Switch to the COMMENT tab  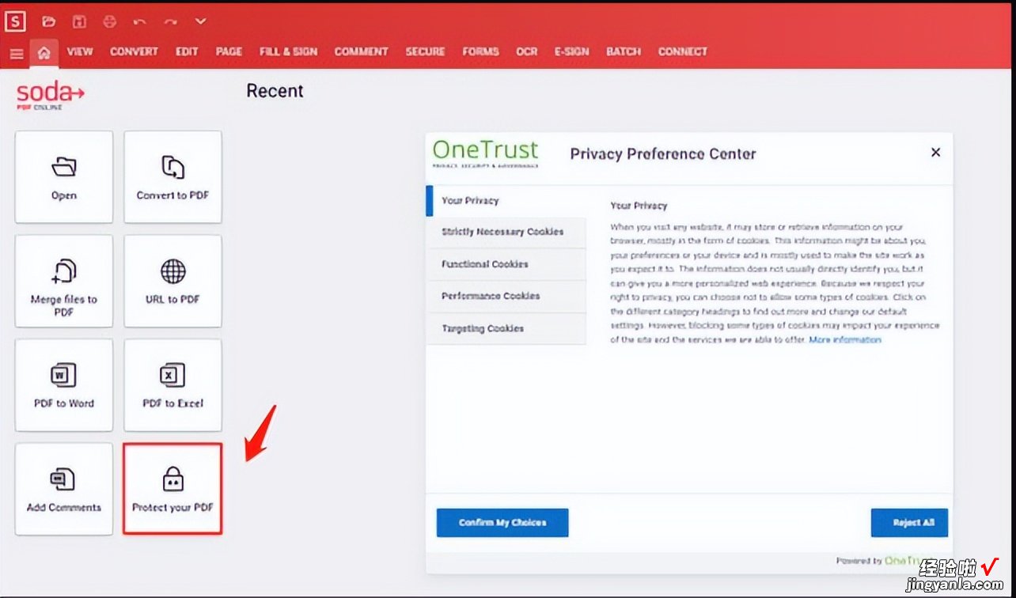(361, 51)
